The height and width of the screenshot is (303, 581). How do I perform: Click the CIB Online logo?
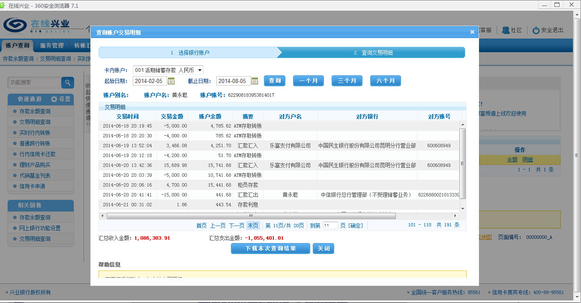(x=15, y=26)
